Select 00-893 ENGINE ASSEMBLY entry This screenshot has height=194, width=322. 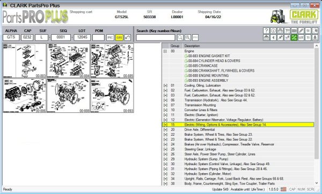207,81
